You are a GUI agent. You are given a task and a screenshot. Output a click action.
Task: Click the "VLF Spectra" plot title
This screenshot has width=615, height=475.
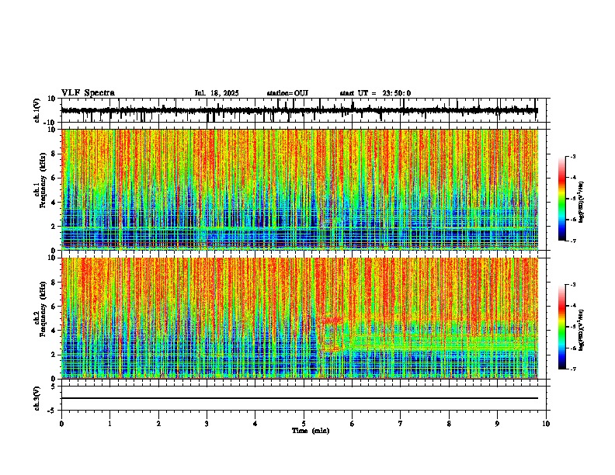tap(88, 93)
